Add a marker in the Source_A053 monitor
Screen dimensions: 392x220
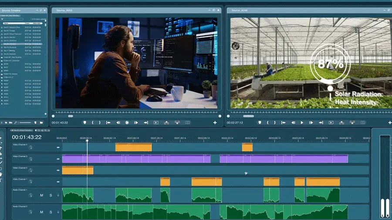tap(84, 123)
